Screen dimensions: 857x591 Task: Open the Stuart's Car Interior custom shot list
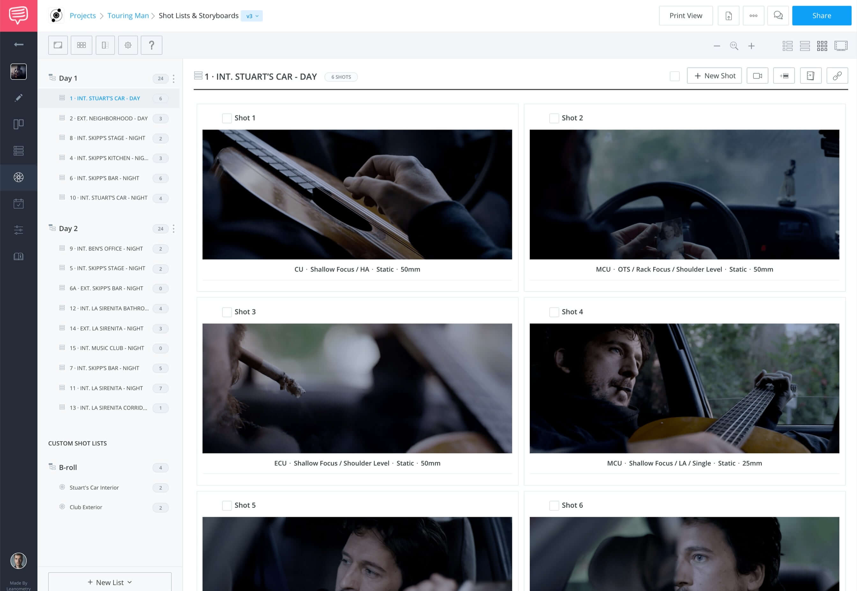tap(94, 487)
